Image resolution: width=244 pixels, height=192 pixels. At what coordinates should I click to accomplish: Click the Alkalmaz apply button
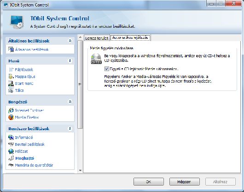coord(221,182)
